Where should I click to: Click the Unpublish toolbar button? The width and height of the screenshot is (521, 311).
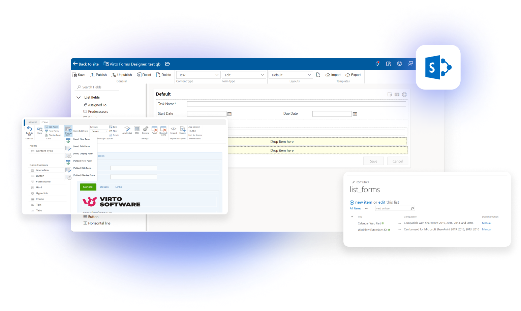point(122,75)
